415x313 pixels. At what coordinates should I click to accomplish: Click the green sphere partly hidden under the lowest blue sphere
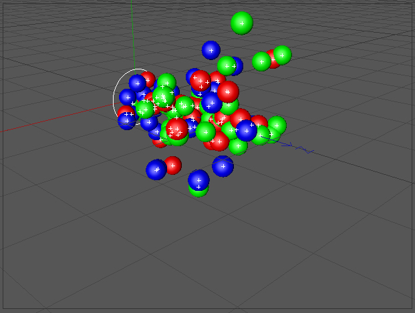pyautogui.click(x=198, y=192)
